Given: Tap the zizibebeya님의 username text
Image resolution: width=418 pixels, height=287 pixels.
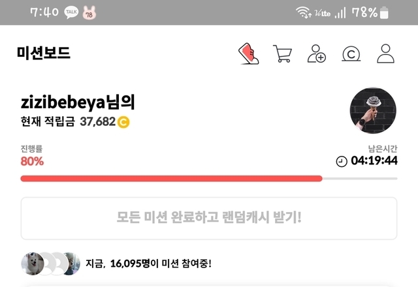Looking at the screenshot, I should 78,102.
